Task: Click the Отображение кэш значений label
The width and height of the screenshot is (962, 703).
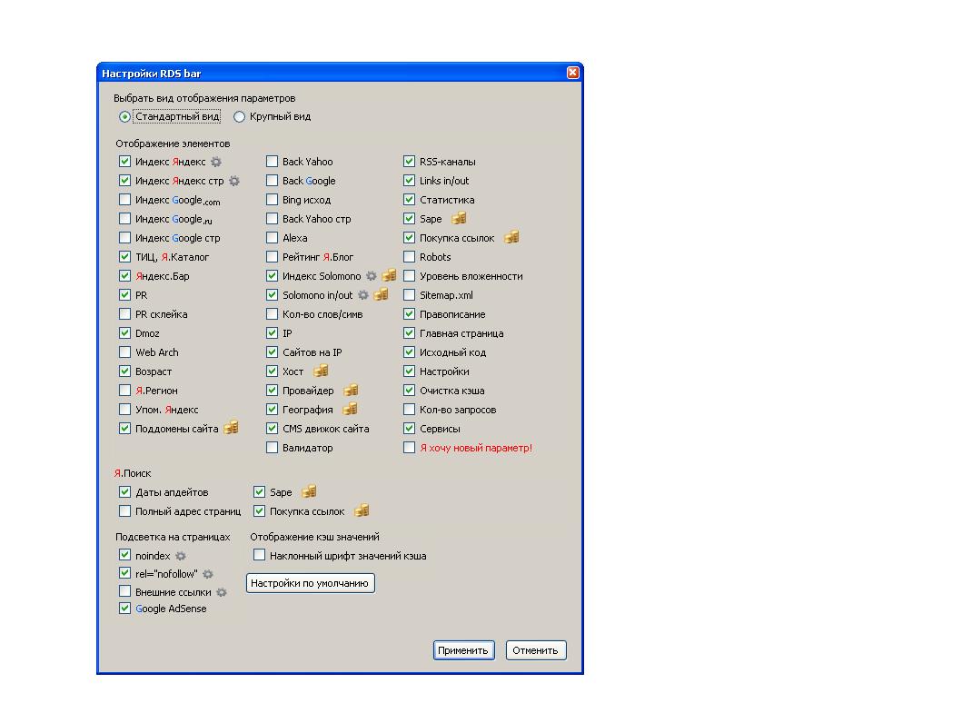Action: 314,537
